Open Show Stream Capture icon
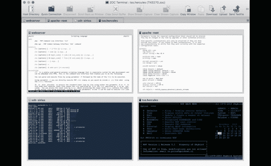The width and height of the screenshot is (271, 166). [140, 11]
